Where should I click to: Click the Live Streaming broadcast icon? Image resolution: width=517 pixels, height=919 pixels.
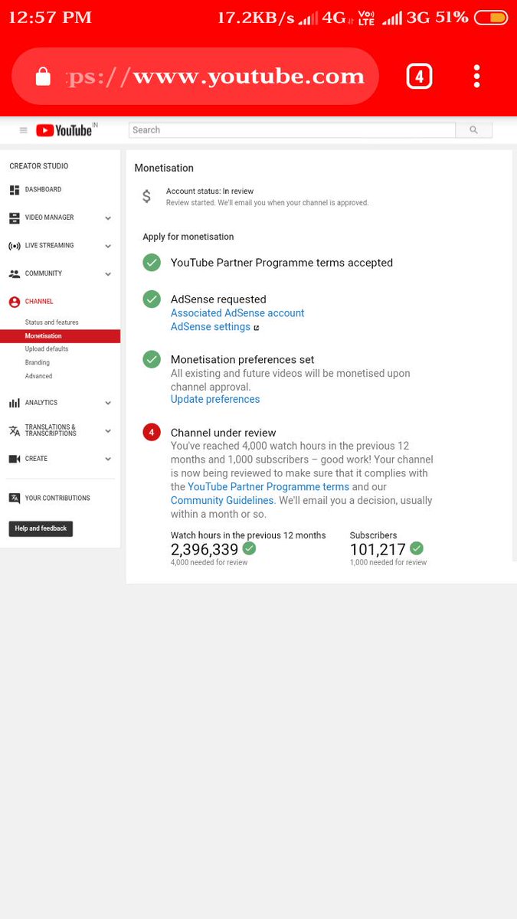[x=15, y=246]
